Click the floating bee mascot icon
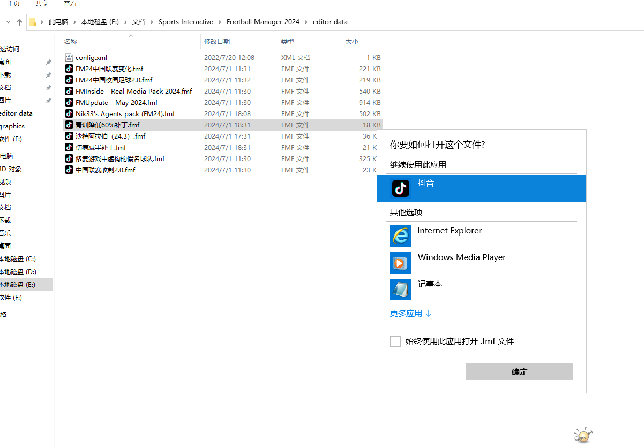The image size is (644, 448). 583,435
